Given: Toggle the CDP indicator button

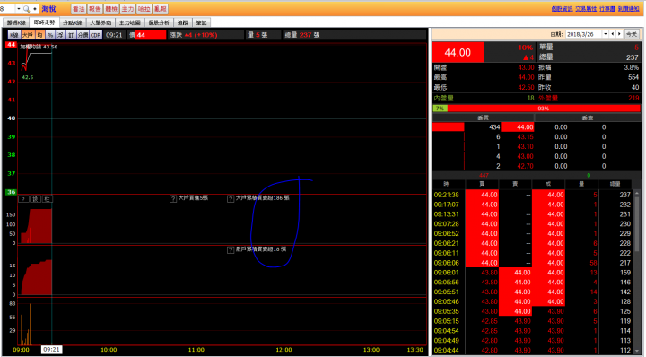Looking at the screenshot, I should click(x=96, y=35).
